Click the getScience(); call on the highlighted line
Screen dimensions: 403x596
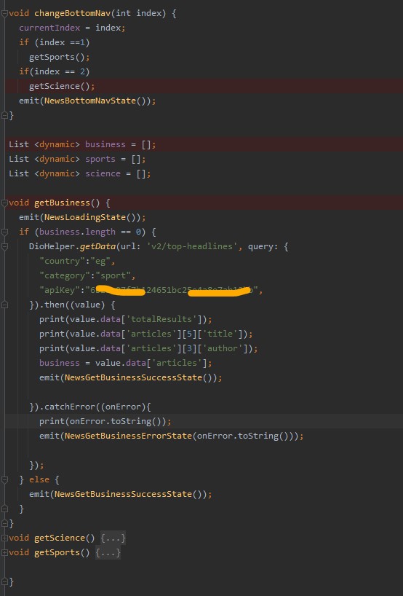pos(63,86)
